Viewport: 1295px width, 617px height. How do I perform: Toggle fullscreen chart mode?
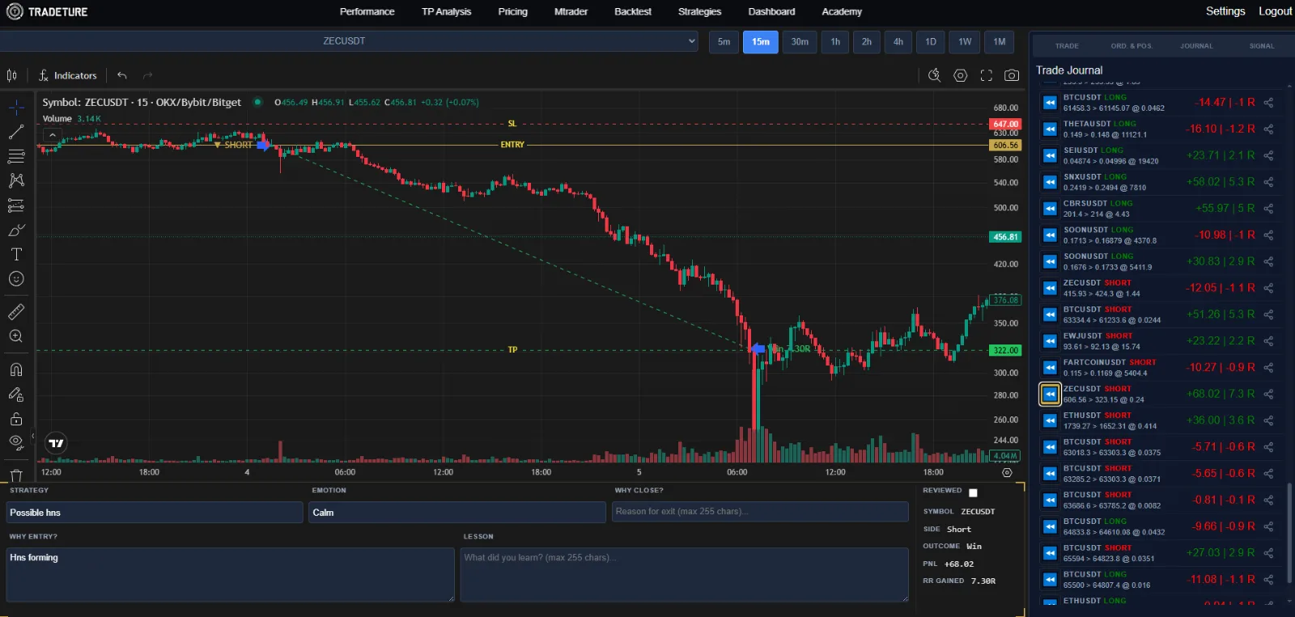(x=986, y=75)
